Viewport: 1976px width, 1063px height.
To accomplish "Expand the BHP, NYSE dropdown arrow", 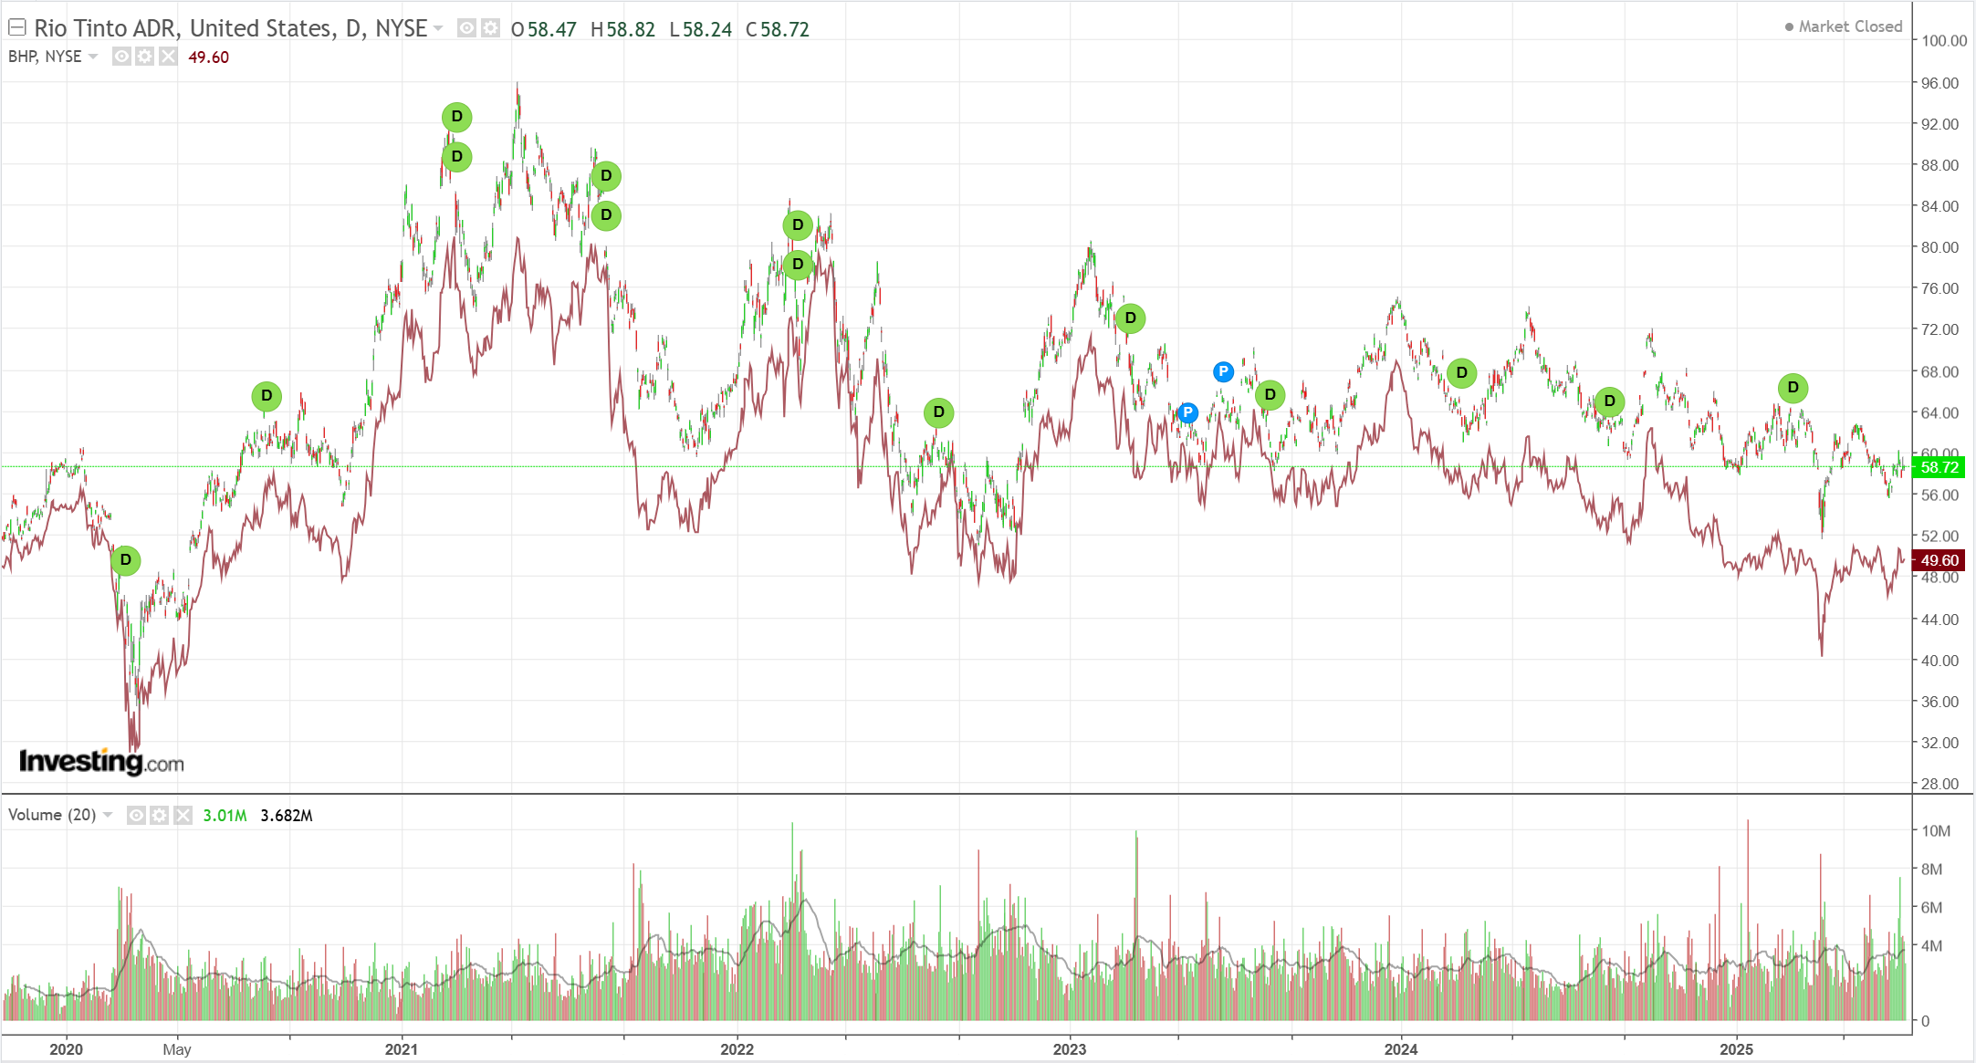I will (x=93, y=57).
